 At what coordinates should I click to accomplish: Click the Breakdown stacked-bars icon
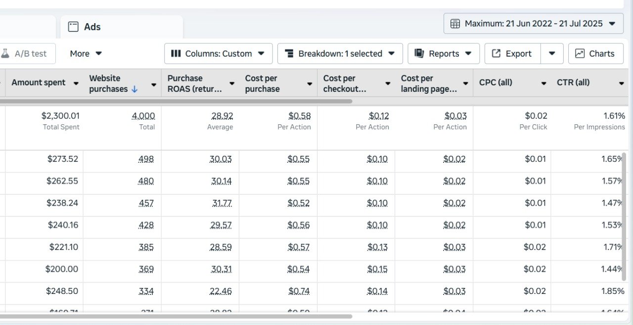[x=289, y=54]
